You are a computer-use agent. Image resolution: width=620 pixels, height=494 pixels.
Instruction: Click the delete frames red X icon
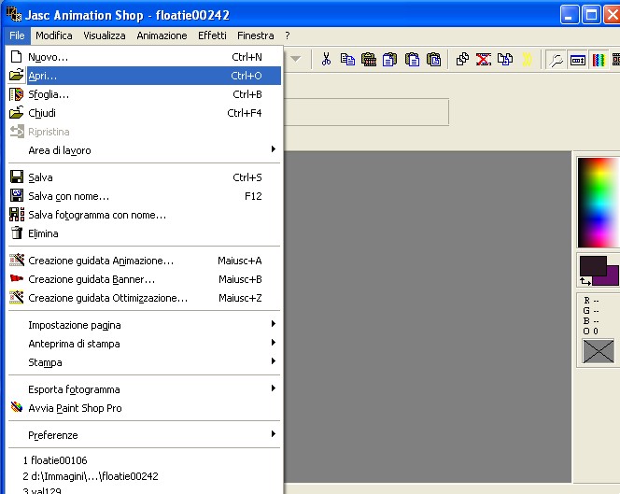click(x=484, y=60)
